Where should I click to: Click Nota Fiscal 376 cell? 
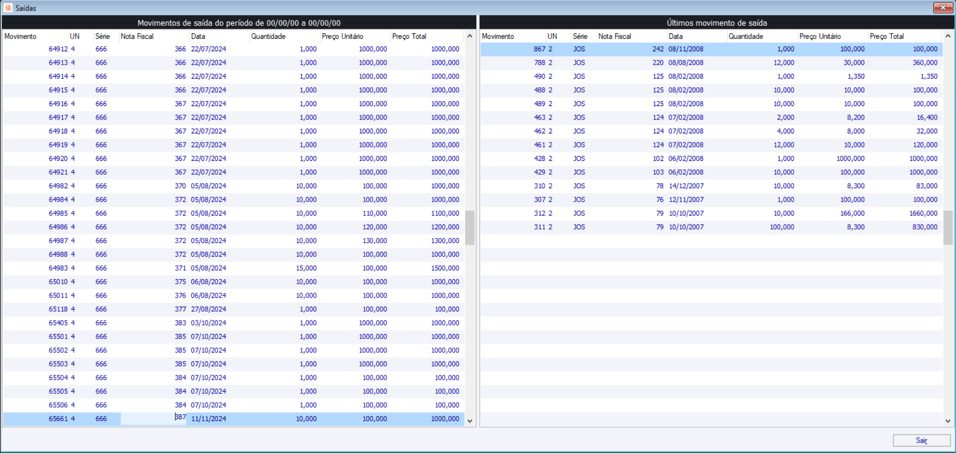coord(180,296)
